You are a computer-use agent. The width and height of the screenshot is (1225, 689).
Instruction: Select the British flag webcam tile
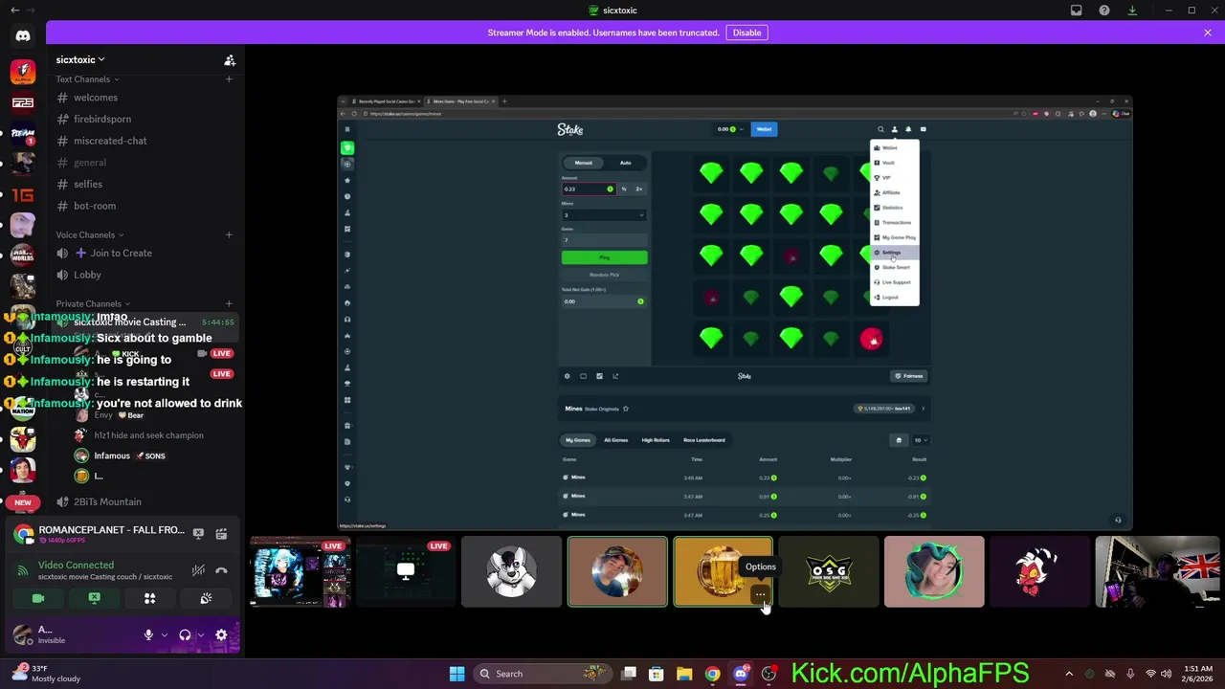click(1157, 571)
